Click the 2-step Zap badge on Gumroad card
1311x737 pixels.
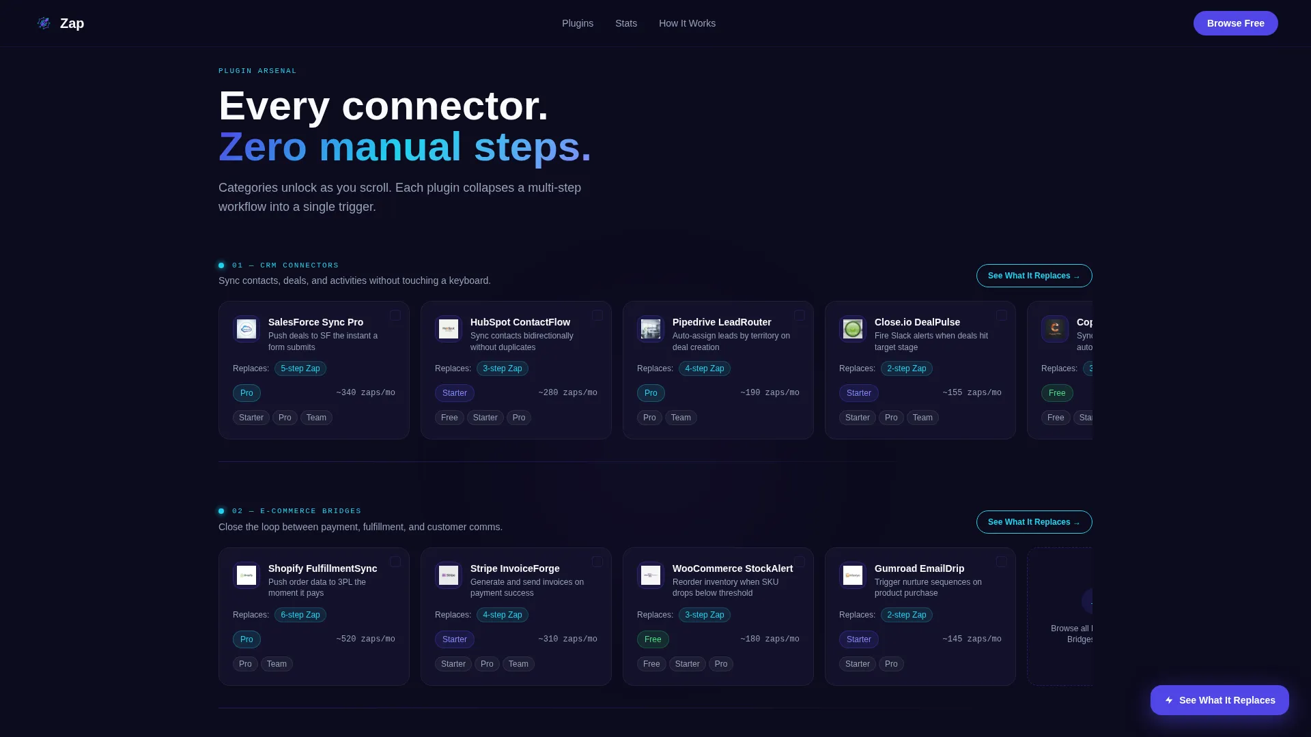tap(907, 615)
